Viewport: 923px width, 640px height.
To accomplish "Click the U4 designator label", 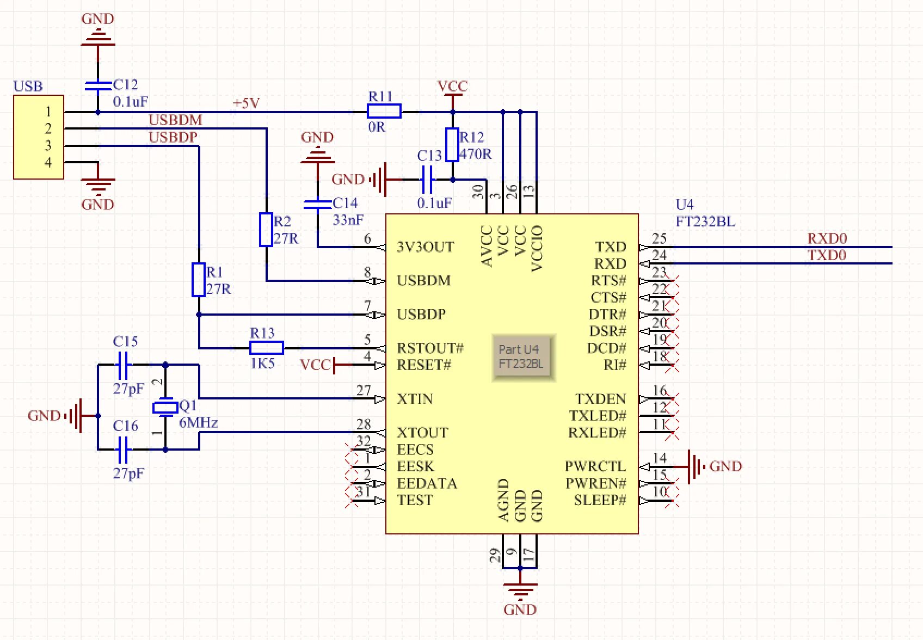I will (x=685, y=205).
